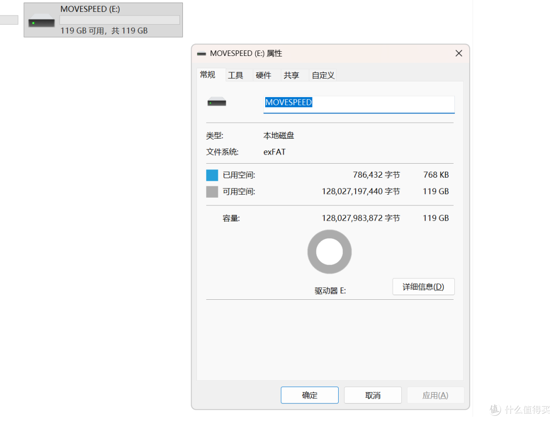Click the blue 已用空间 color swatch
The width and height of the screenshot is (555, 421).
[212, 175]
